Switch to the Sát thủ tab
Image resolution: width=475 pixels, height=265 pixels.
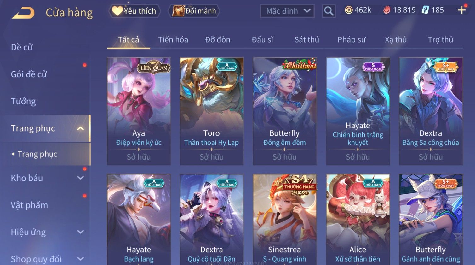pos(306,40)
